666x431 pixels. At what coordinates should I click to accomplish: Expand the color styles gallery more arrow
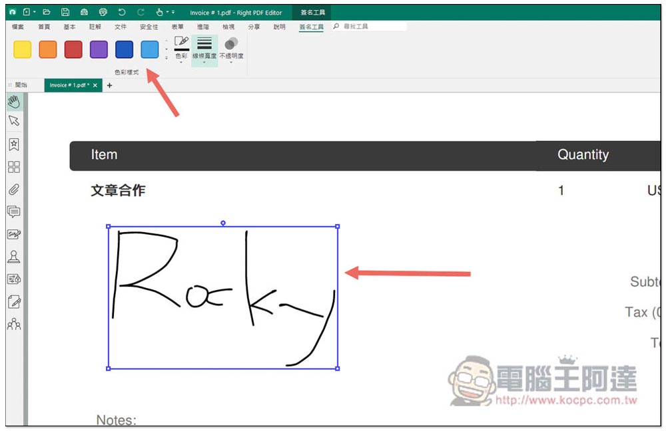[x=166, y=58]
